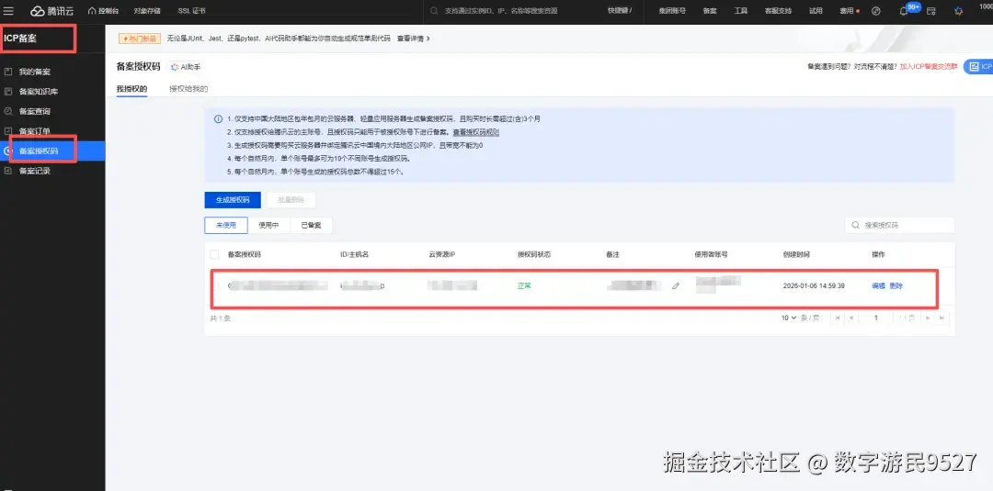Screen dimensions: 993x491
Task: Click the compass icon in top bar
Action: 876,11
